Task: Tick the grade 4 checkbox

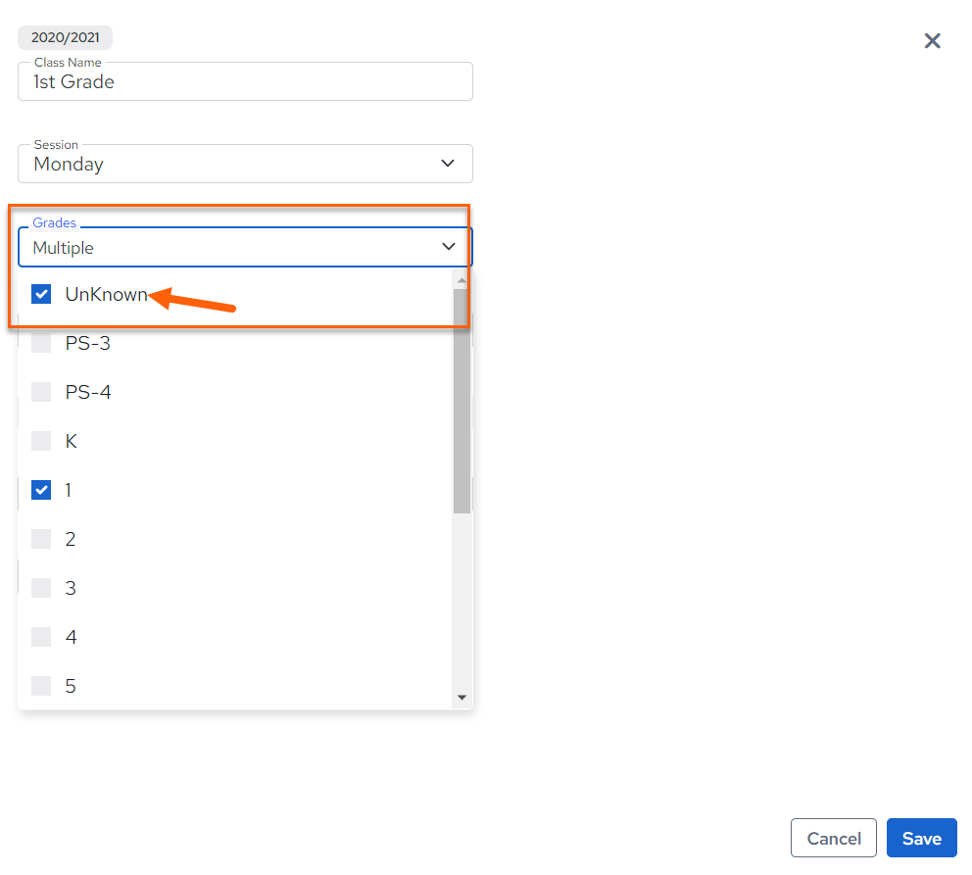Action: click(x=41, y=637)
